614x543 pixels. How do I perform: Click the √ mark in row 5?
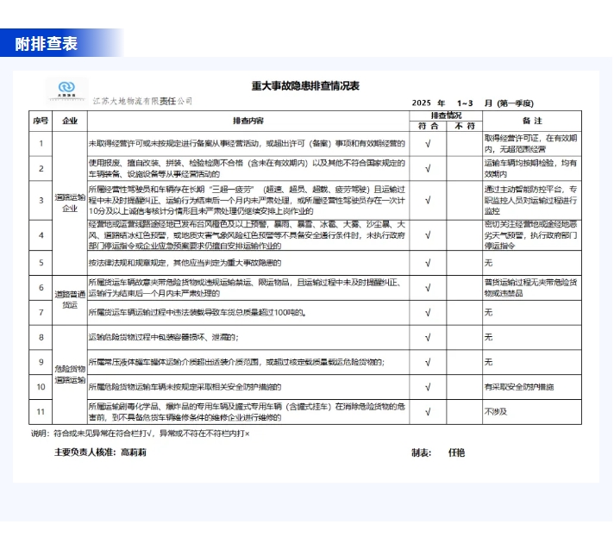[428, 263]
